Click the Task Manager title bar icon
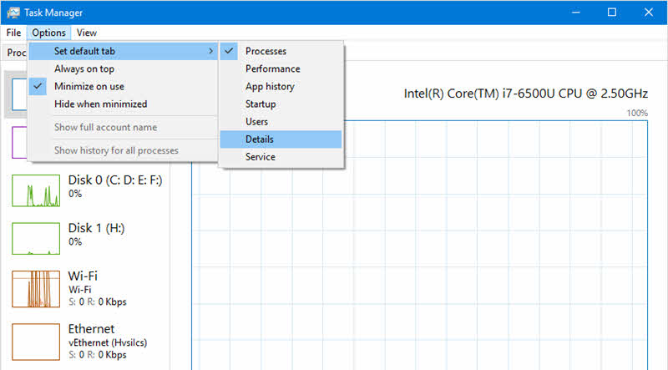 pos(13,13)
